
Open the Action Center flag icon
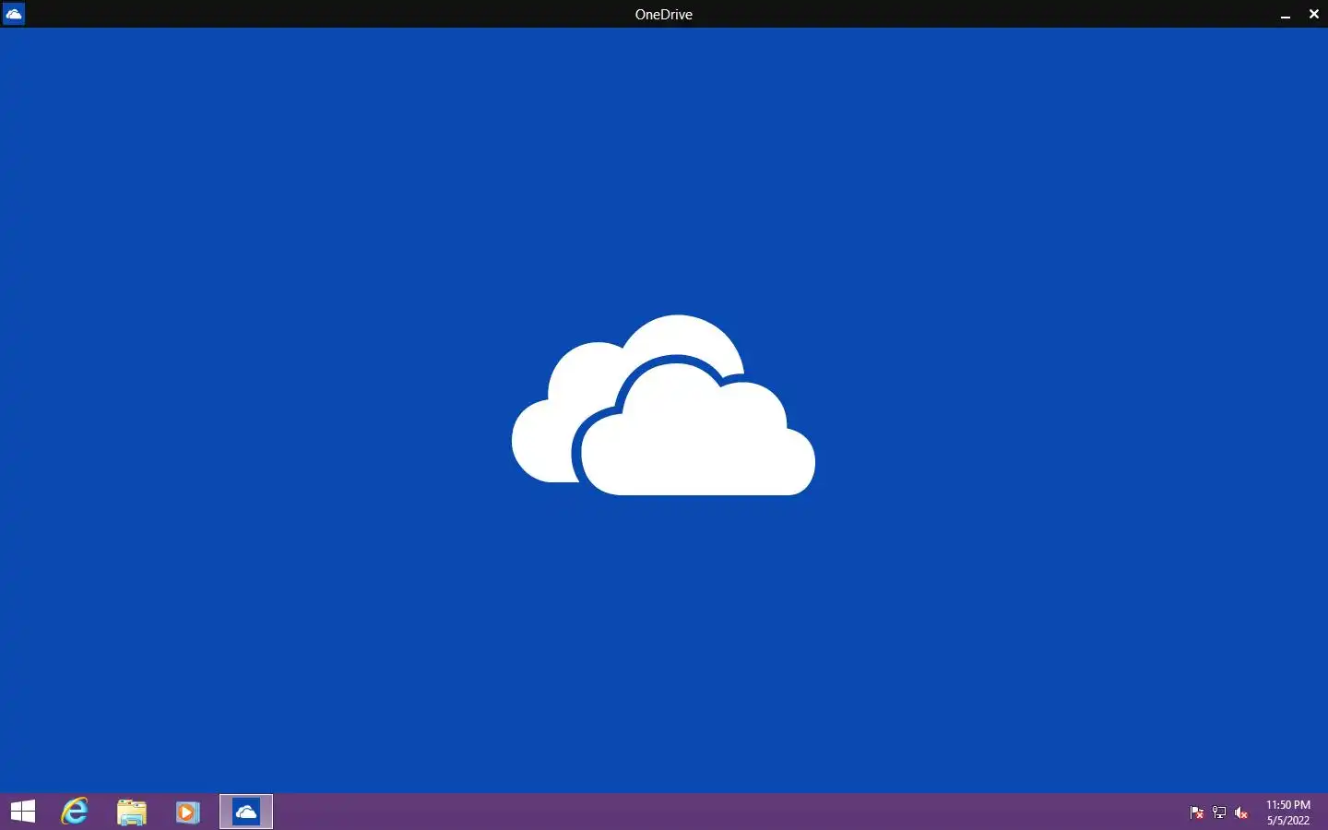click(x=1197, y=812)
